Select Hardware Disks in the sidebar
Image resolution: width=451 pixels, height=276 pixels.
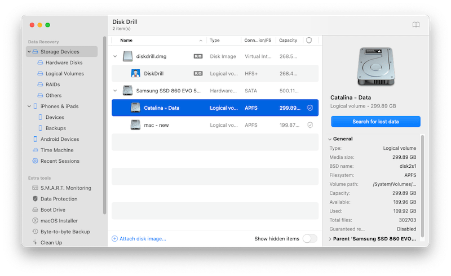[64, 63]
